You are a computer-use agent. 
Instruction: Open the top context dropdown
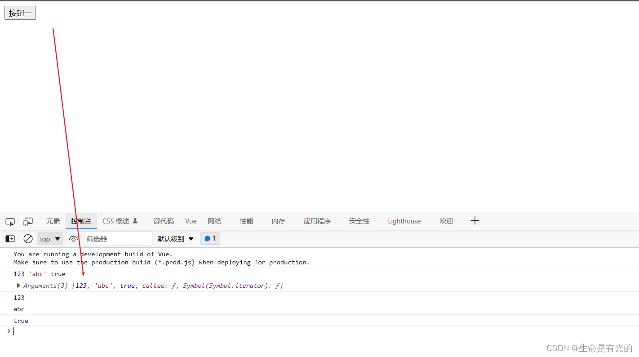click(50, 239)
